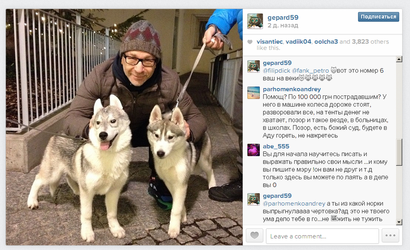The image size is (410, 250).
Task: Click the @parhomenkoandrey mention in reply
Action: click(294, 204)
